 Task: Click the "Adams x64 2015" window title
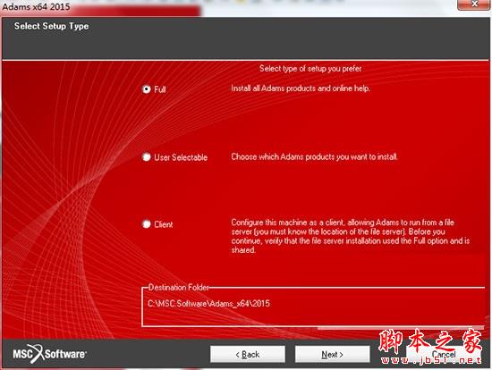tap(36, 6)
